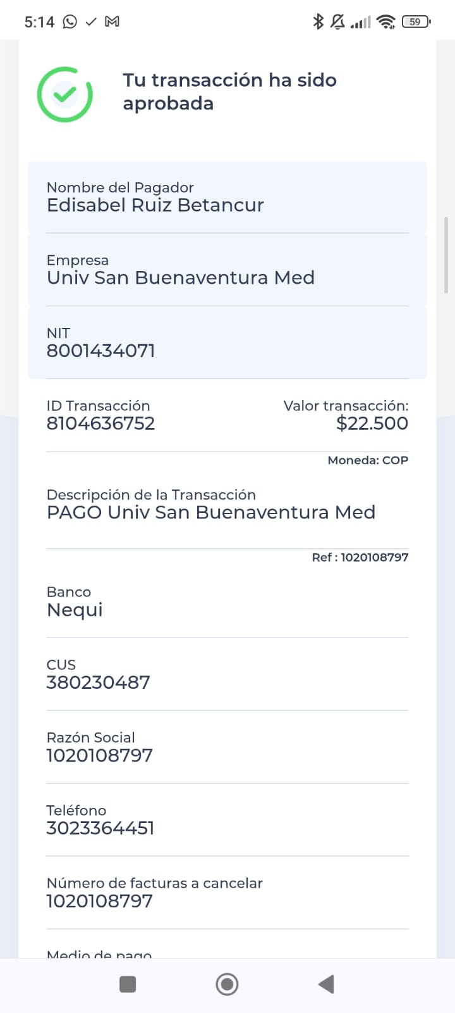Image resolution: width=455 pixels, height=1013 pixels.
Task: Tap the Wi-Fi status icon
Action: 385,22
